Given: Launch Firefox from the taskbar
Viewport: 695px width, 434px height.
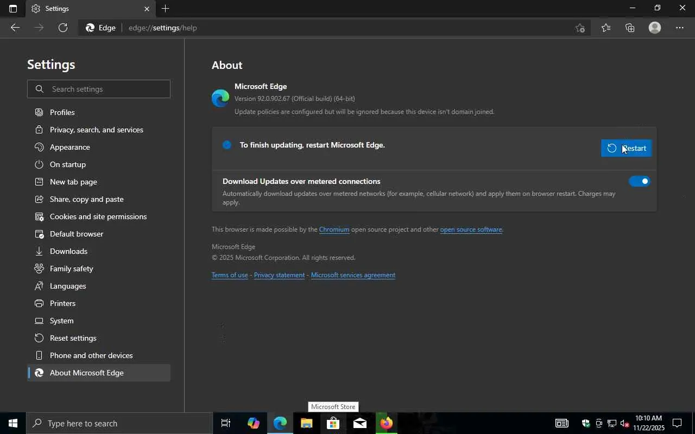Looking at the screenshot, I should pos(386,423).
